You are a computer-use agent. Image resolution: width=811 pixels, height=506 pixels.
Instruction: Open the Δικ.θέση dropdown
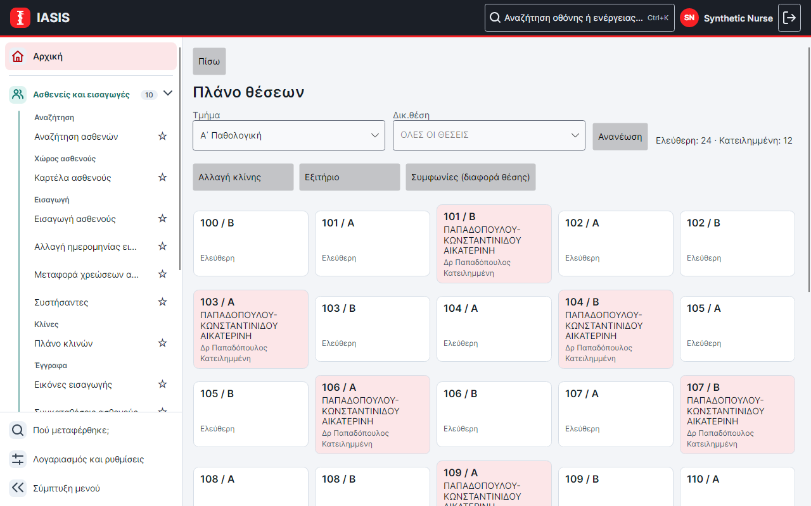click(489, 135)
